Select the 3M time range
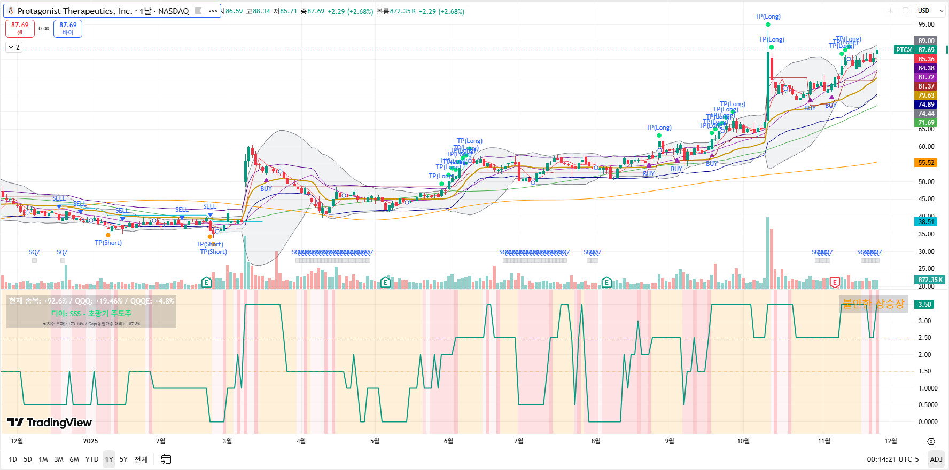 coord(59,459)
